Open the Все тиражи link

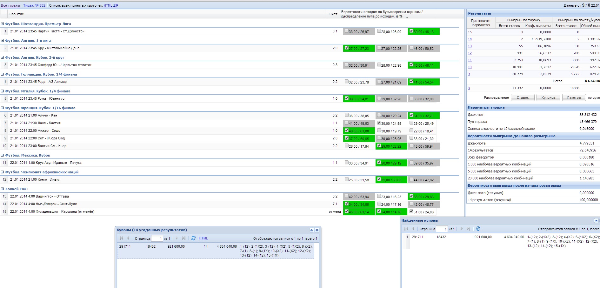point(10,5)
